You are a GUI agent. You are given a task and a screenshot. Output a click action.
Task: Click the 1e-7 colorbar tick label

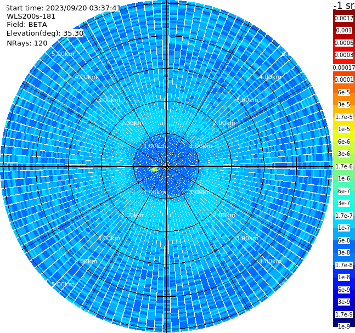(x=344, y=228)
